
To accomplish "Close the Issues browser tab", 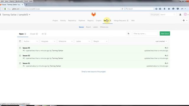I will (x=22, y=5).
